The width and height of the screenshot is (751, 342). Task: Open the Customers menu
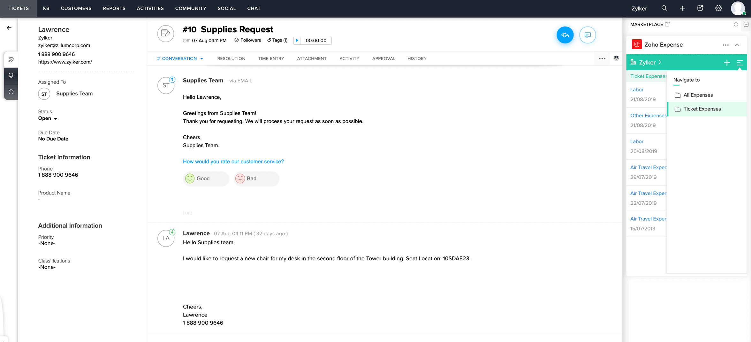point(76,8)
